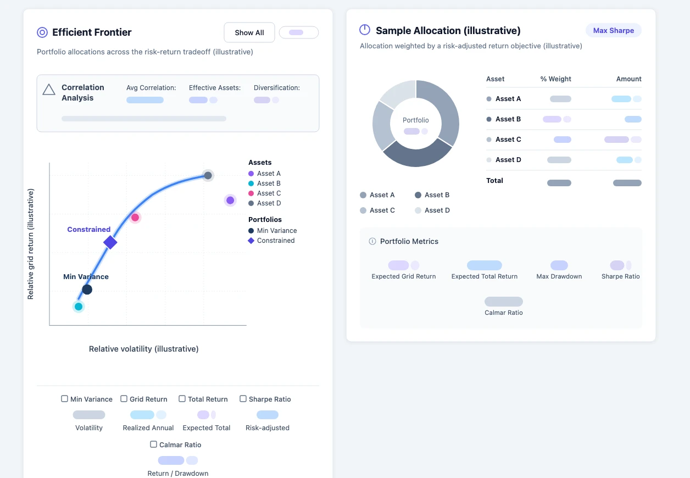Click the Expected Grid Return metric
The height and width of the screenshot is (478, 690).
tap(404, 271)
